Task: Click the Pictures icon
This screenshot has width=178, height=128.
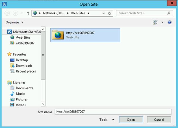Action: click(x=12, y=100)
